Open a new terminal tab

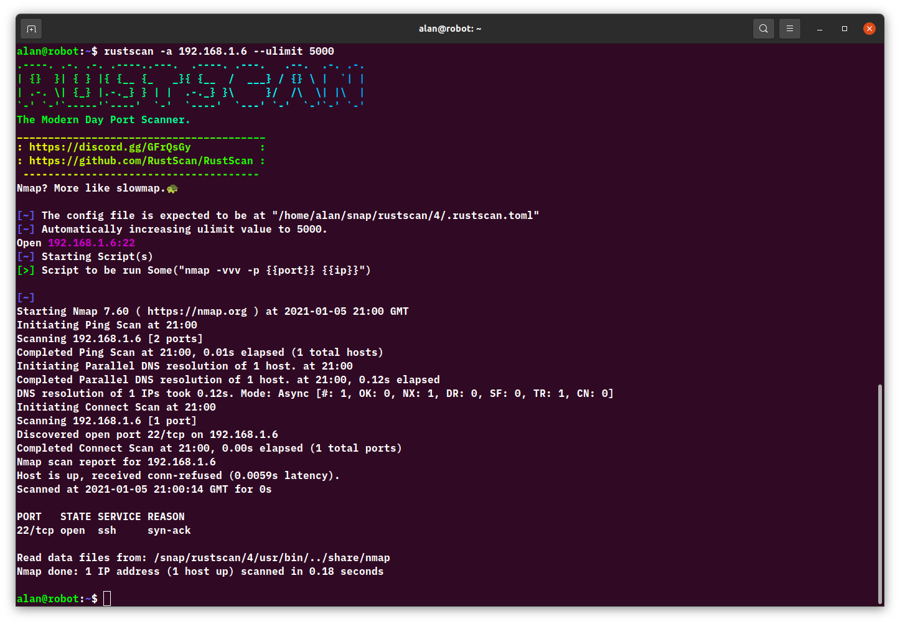30,28
